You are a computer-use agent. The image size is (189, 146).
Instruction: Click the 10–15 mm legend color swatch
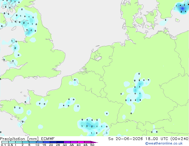coord(39,142)
